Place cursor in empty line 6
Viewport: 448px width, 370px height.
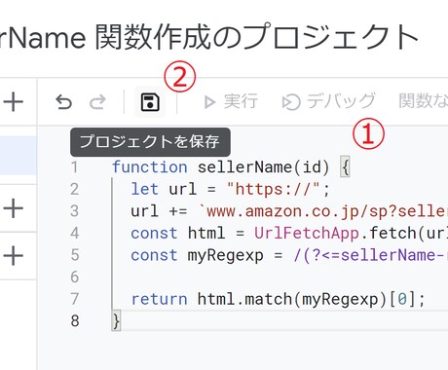point(280,277)
